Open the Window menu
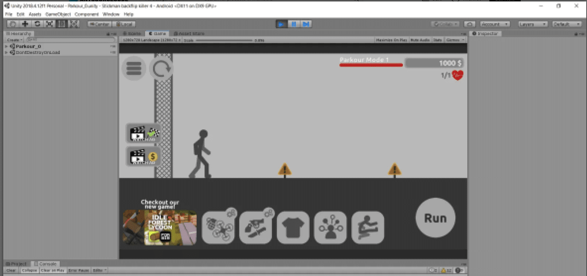This screenshot has width=587, height=276. click(111, 14)
